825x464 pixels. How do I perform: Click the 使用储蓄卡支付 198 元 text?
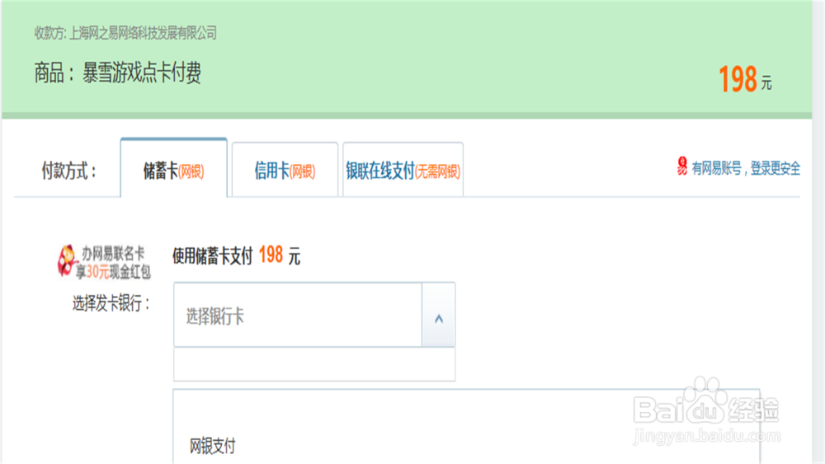click(236, 256)
